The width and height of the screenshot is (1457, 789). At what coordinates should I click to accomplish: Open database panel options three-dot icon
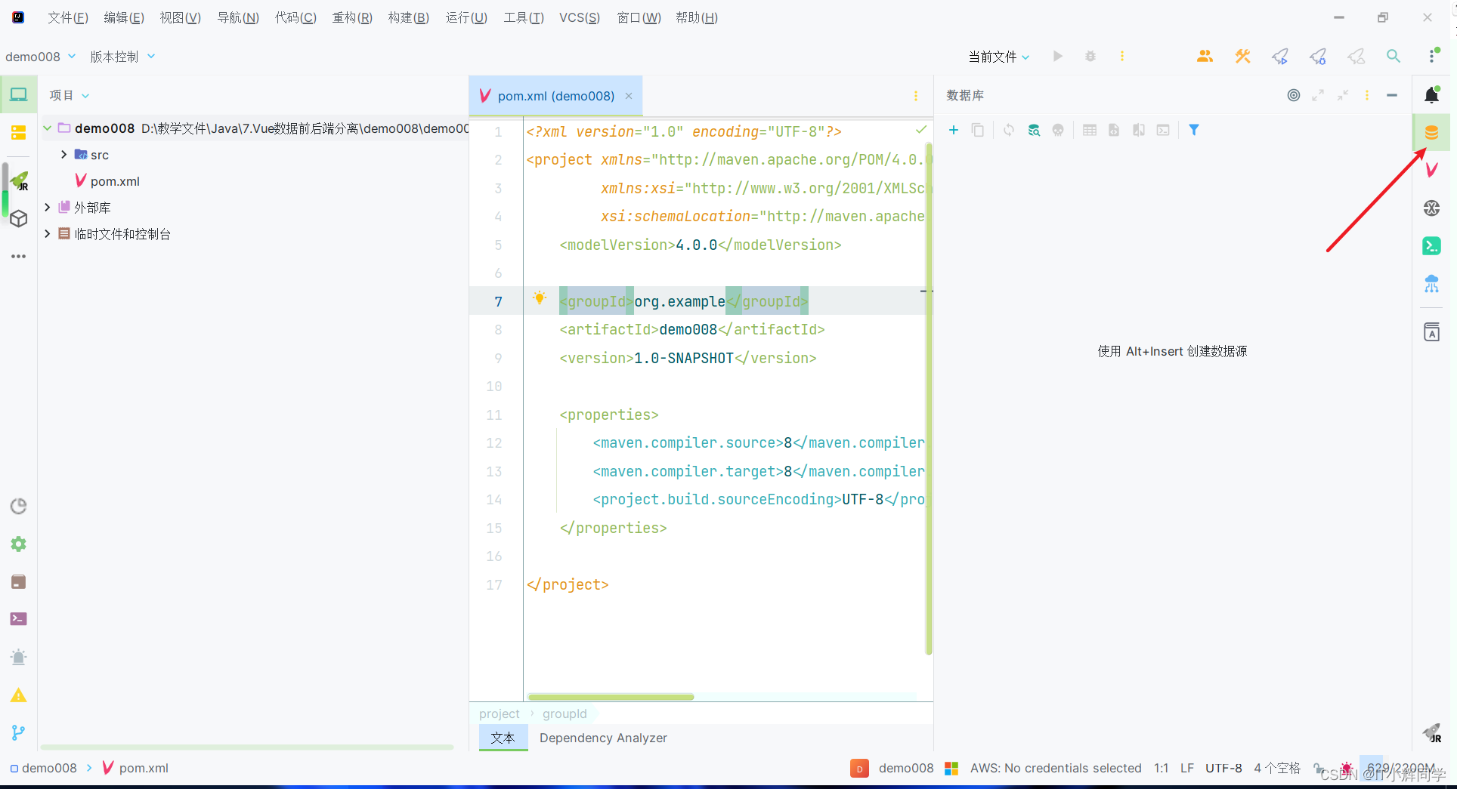tap(1367, 95)
